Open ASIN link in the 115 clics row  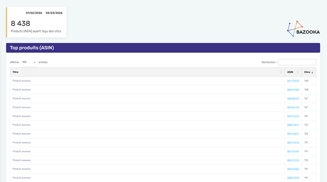pyautogui.click(x=293, y=169)
